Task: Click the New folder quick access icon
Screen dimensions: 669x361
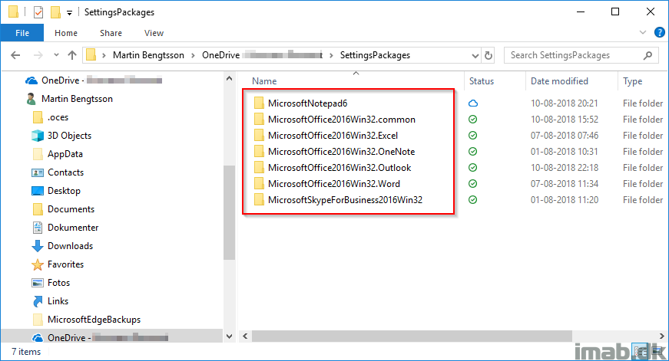Action: pos(55,12)
